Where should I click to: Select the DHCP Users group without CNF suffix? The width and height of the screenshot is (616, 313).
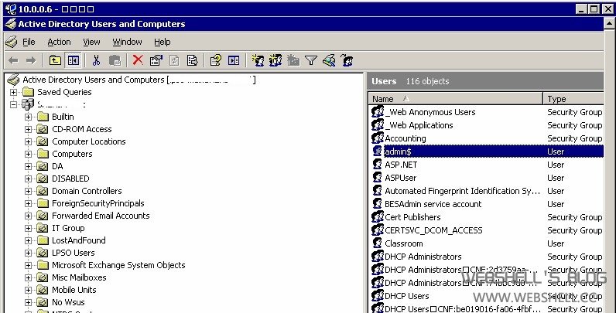coord(406,296)
